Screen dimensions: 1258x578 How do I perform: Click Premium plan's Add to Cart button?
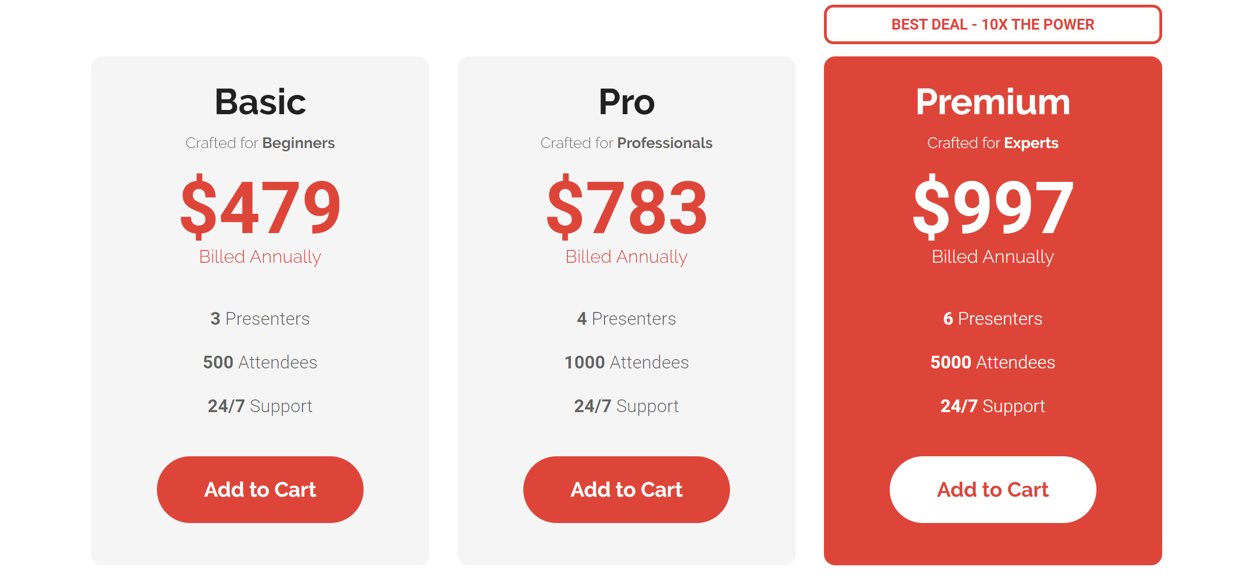pos(992,489)
